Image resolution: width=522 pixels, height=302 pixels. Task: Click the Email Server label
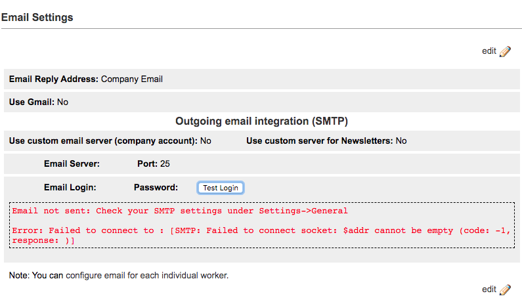click(72, 163)
